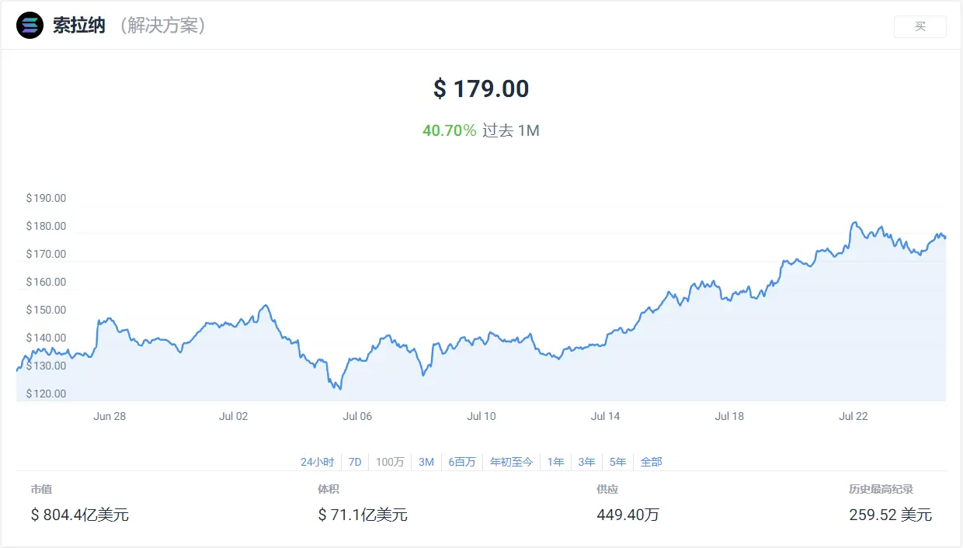
Task: Show 全部 full price history
Action: (x=651, y=462)
